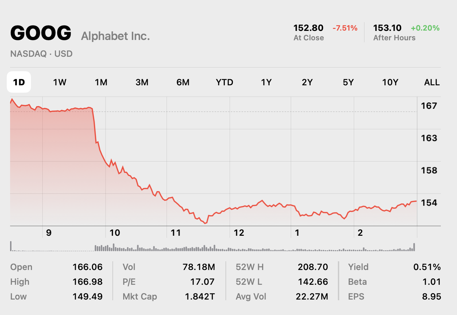The image size is (457, 315).
Task: Click the Alphabet Inc. company name
Action: 115,36
